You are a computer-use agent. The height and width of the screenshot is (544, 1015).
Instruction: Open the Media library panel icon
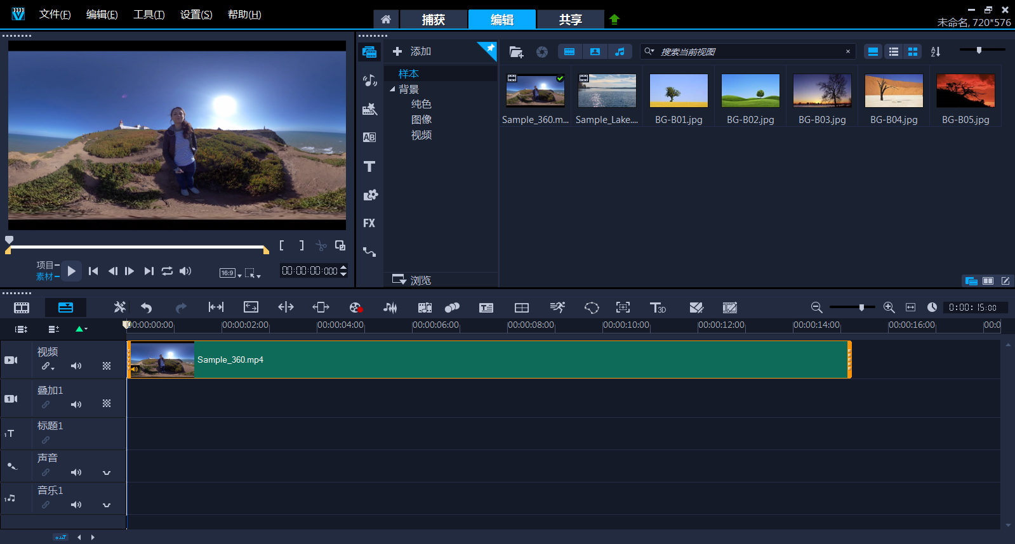[x=369, y=52]
